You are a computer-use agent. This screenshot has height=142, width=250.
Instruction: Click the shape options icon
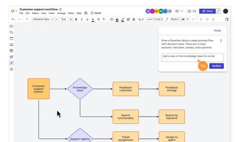[x=111, y=19]
